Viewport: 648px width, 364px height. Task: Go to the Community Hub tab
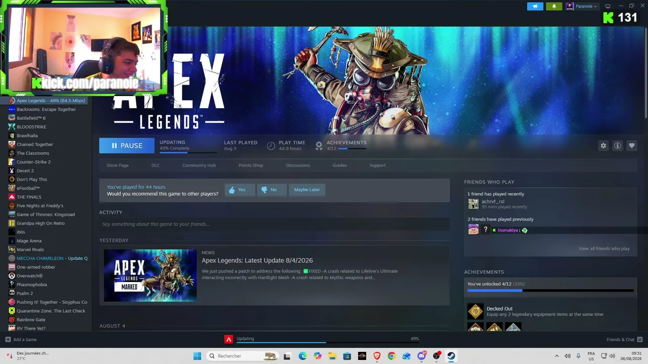[x=199, y=165]
